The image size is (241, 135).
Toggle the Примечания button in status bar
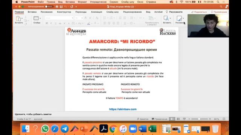pos(160,119)
